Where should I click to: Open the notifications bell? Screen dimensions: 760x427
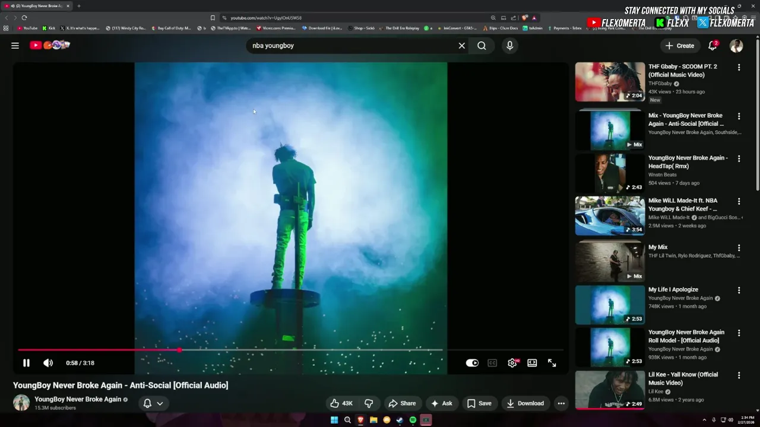[712, 46]
